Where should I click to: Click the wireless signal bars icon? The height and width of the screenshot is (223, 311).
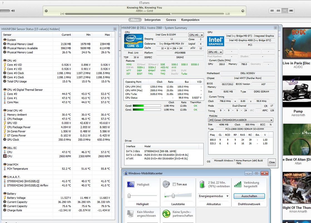click(x=238, y=184)
